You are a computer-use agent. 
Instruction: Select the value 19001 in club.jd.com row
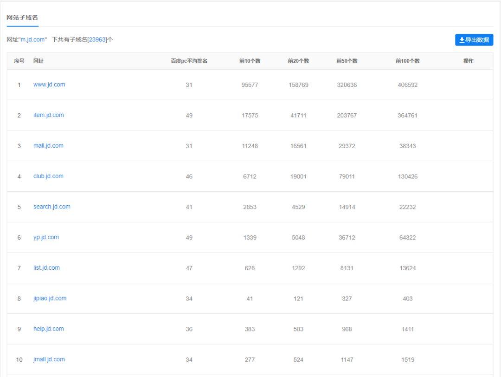pyautogui.click(x=298, y=176)
